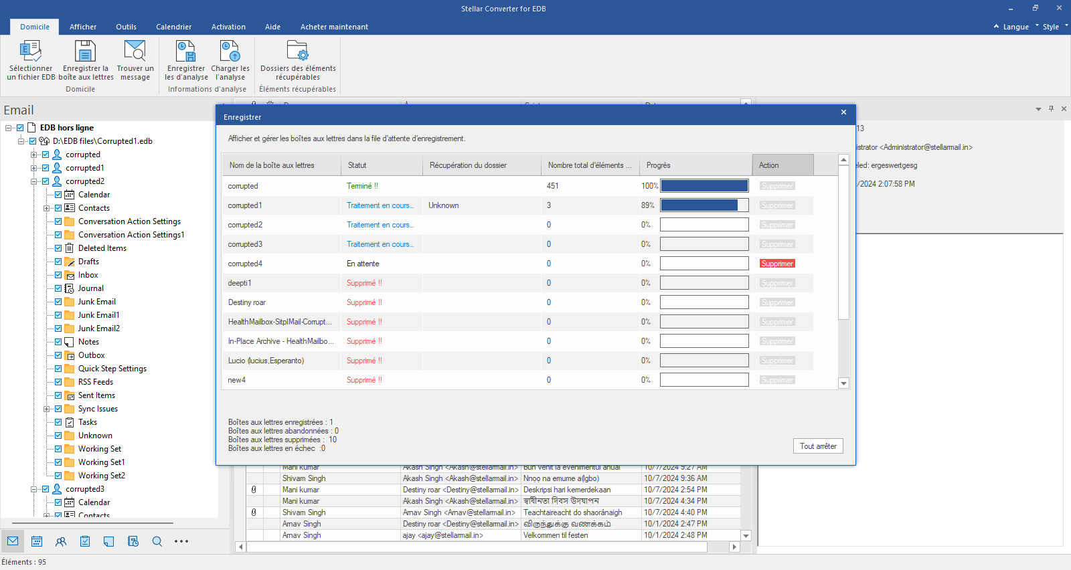This screenshot has height=570, width=1071.
Task: Expand the corrupted1 mailbox node
Action: (33, 168)
